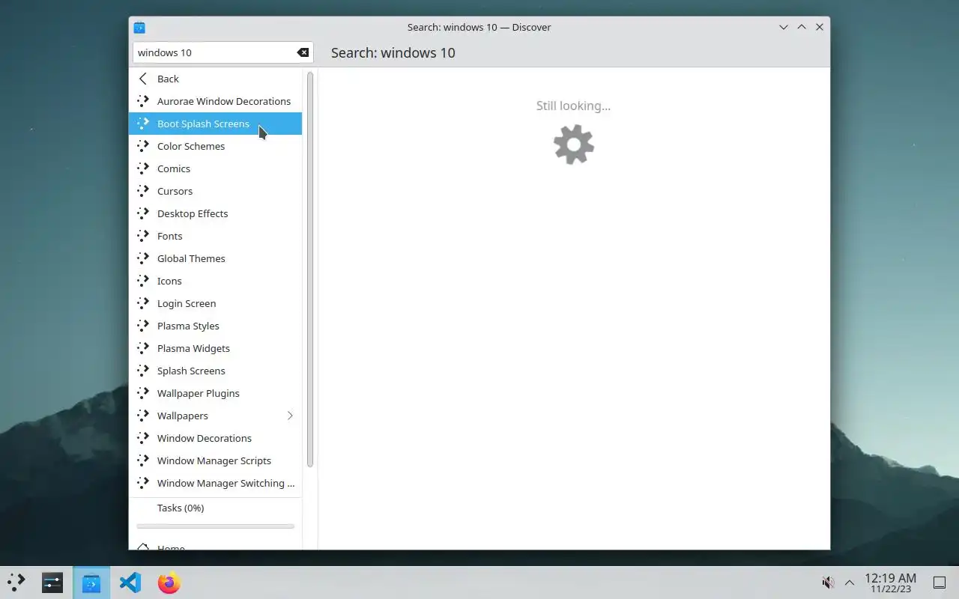Click the icon beside Boot Splash Screens
This screenshot has height=599, width=959.
[x=143, y=124]
